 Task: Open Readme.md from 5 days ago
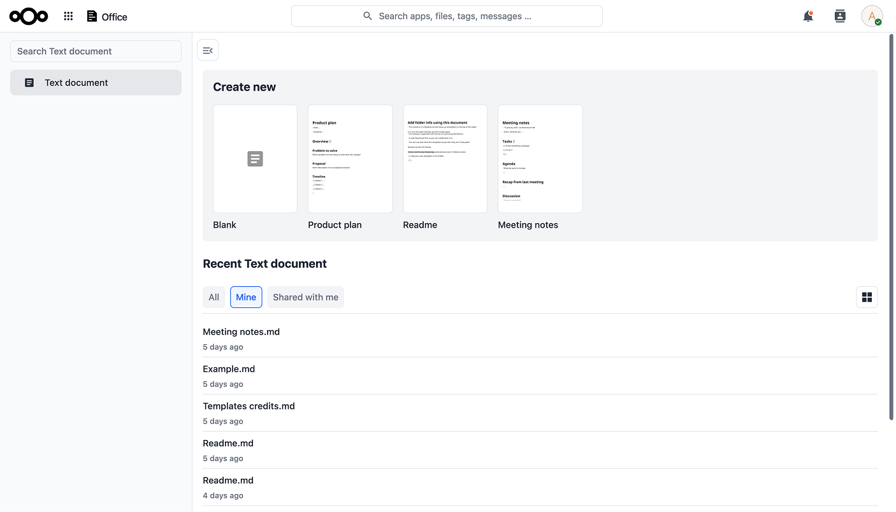click(540, 450)
